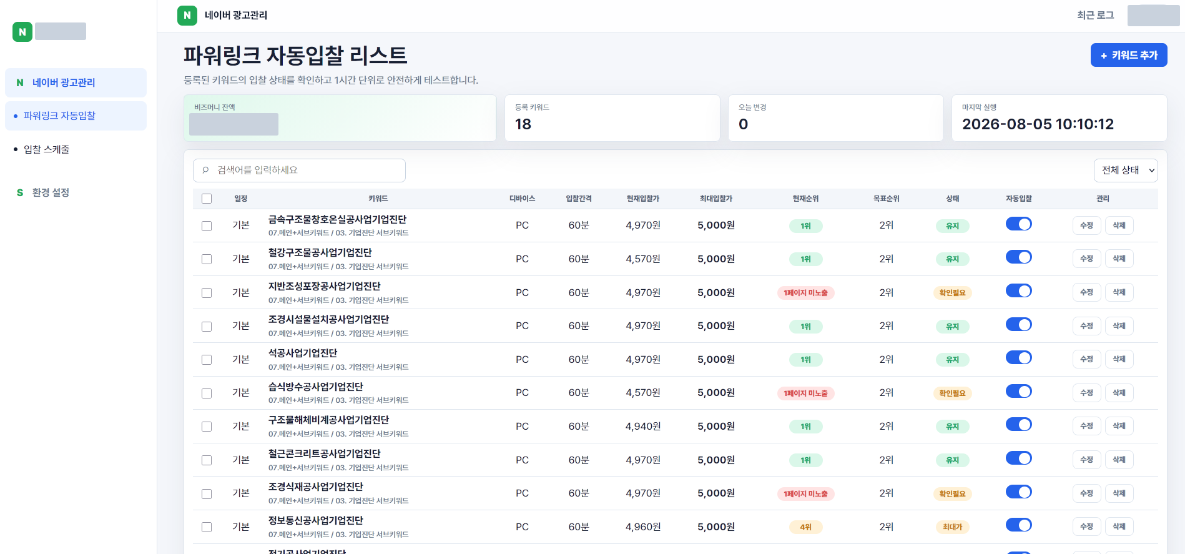Toggle auto-bid for 조경식재공사업기업진단
The height and width of the screenshot is (554, 1185).
point(1018,492)
